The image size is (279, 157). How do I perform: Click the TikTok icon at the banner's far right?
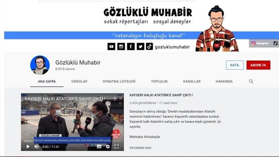pyautogui.click(x=276, y=43)
